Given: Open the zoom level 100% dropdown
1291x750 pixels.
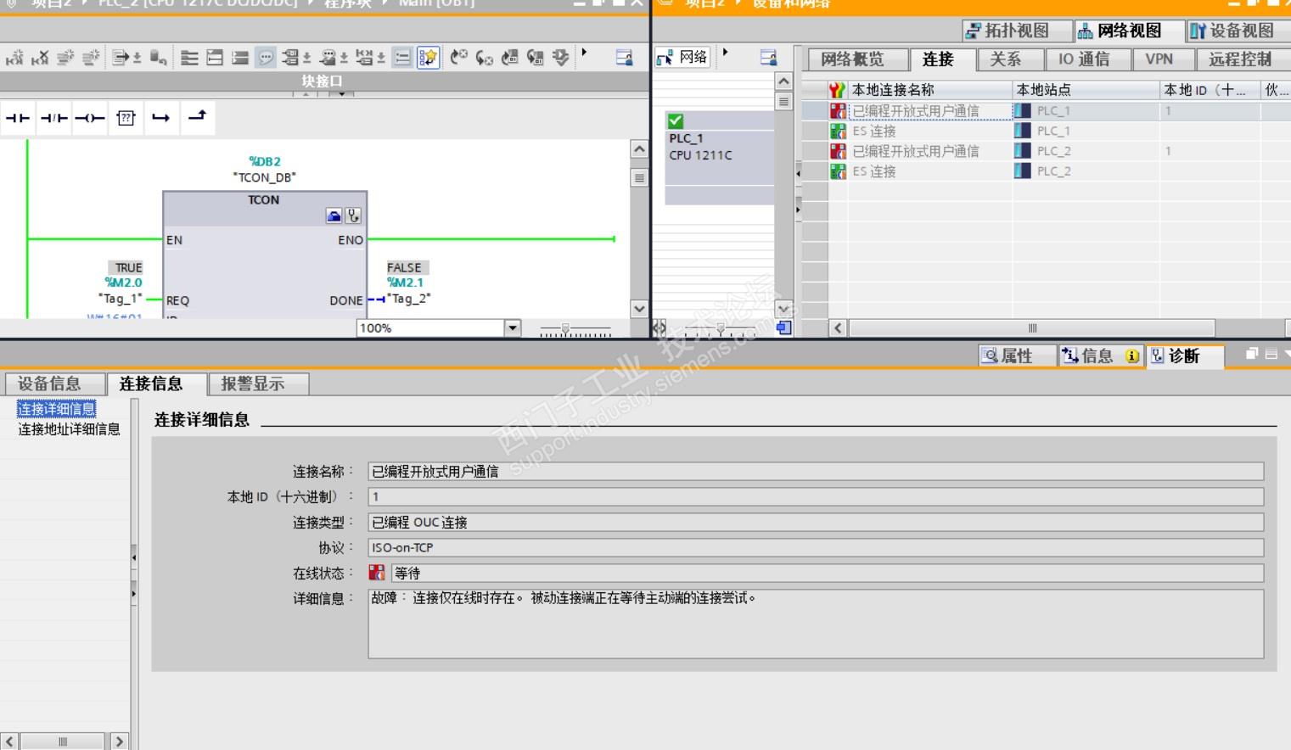Looking at the screenshot, I should [513, 328].
